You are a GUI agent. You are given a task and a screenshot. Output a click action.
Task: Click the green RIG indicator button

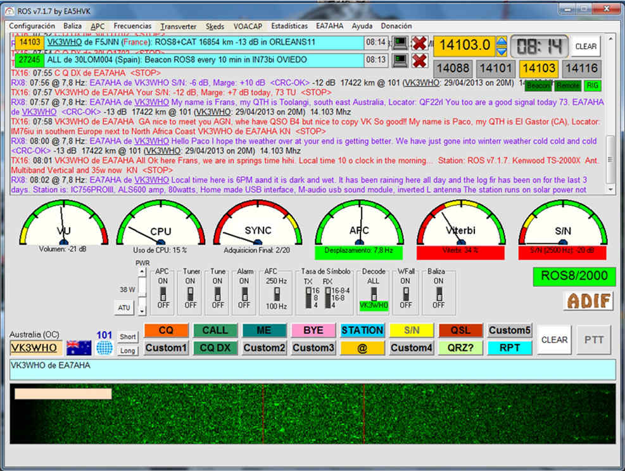tap(592, 85)
